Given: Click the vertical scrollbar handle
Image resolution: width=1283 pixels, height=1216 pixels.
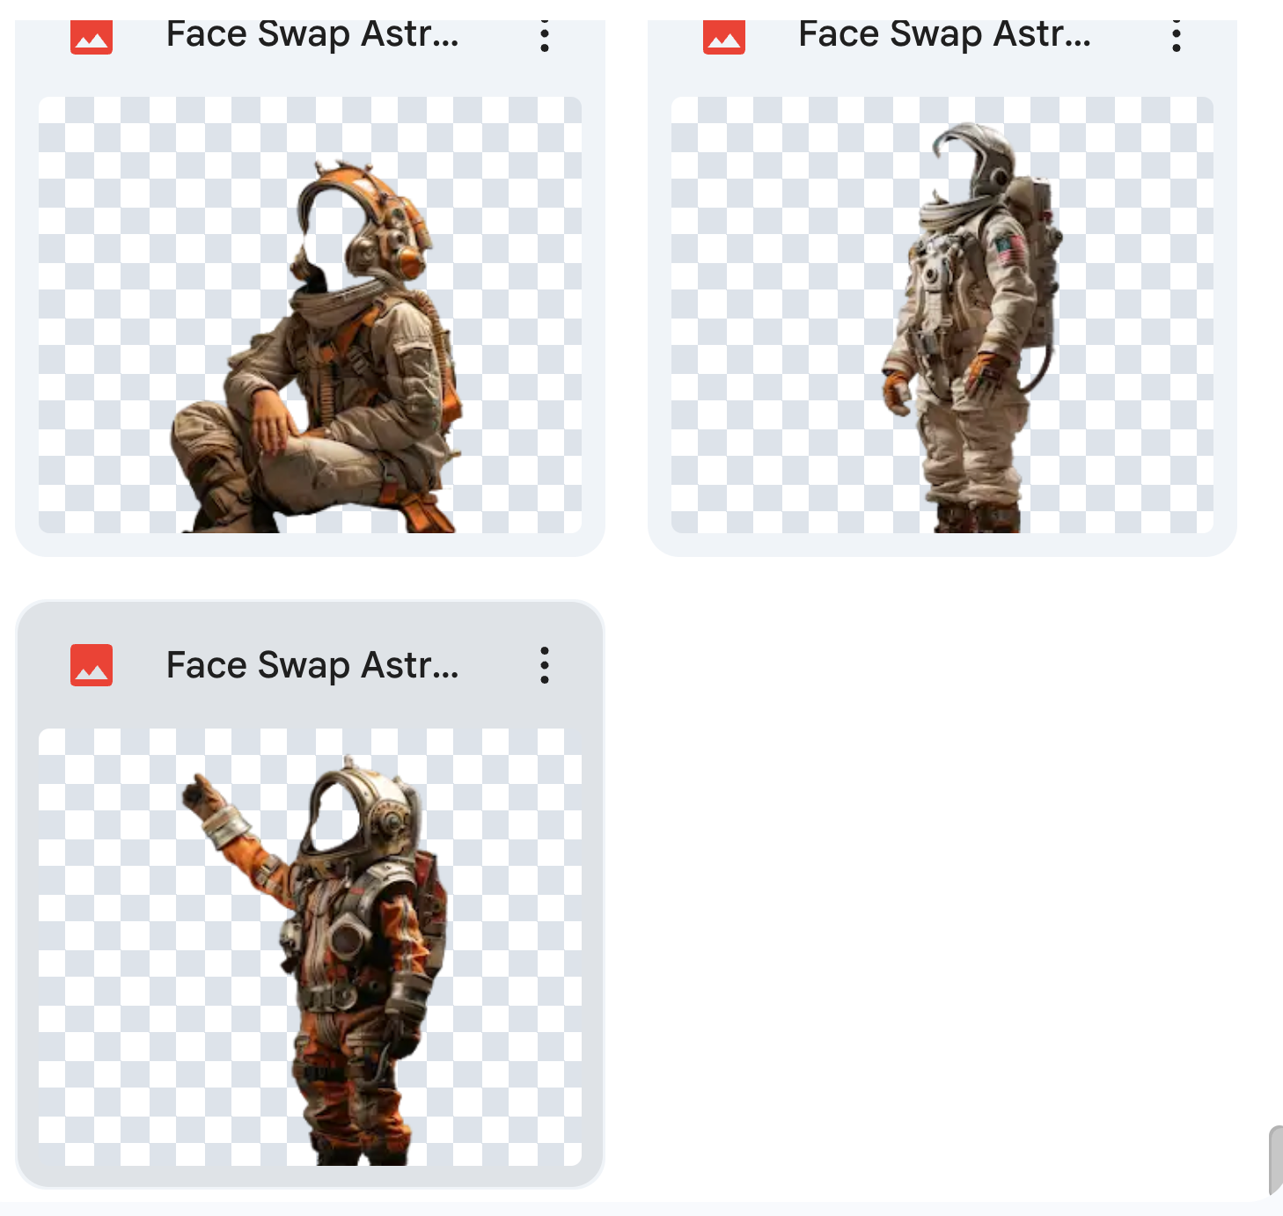Looking at the screenshot, I should (1275, 1159).
